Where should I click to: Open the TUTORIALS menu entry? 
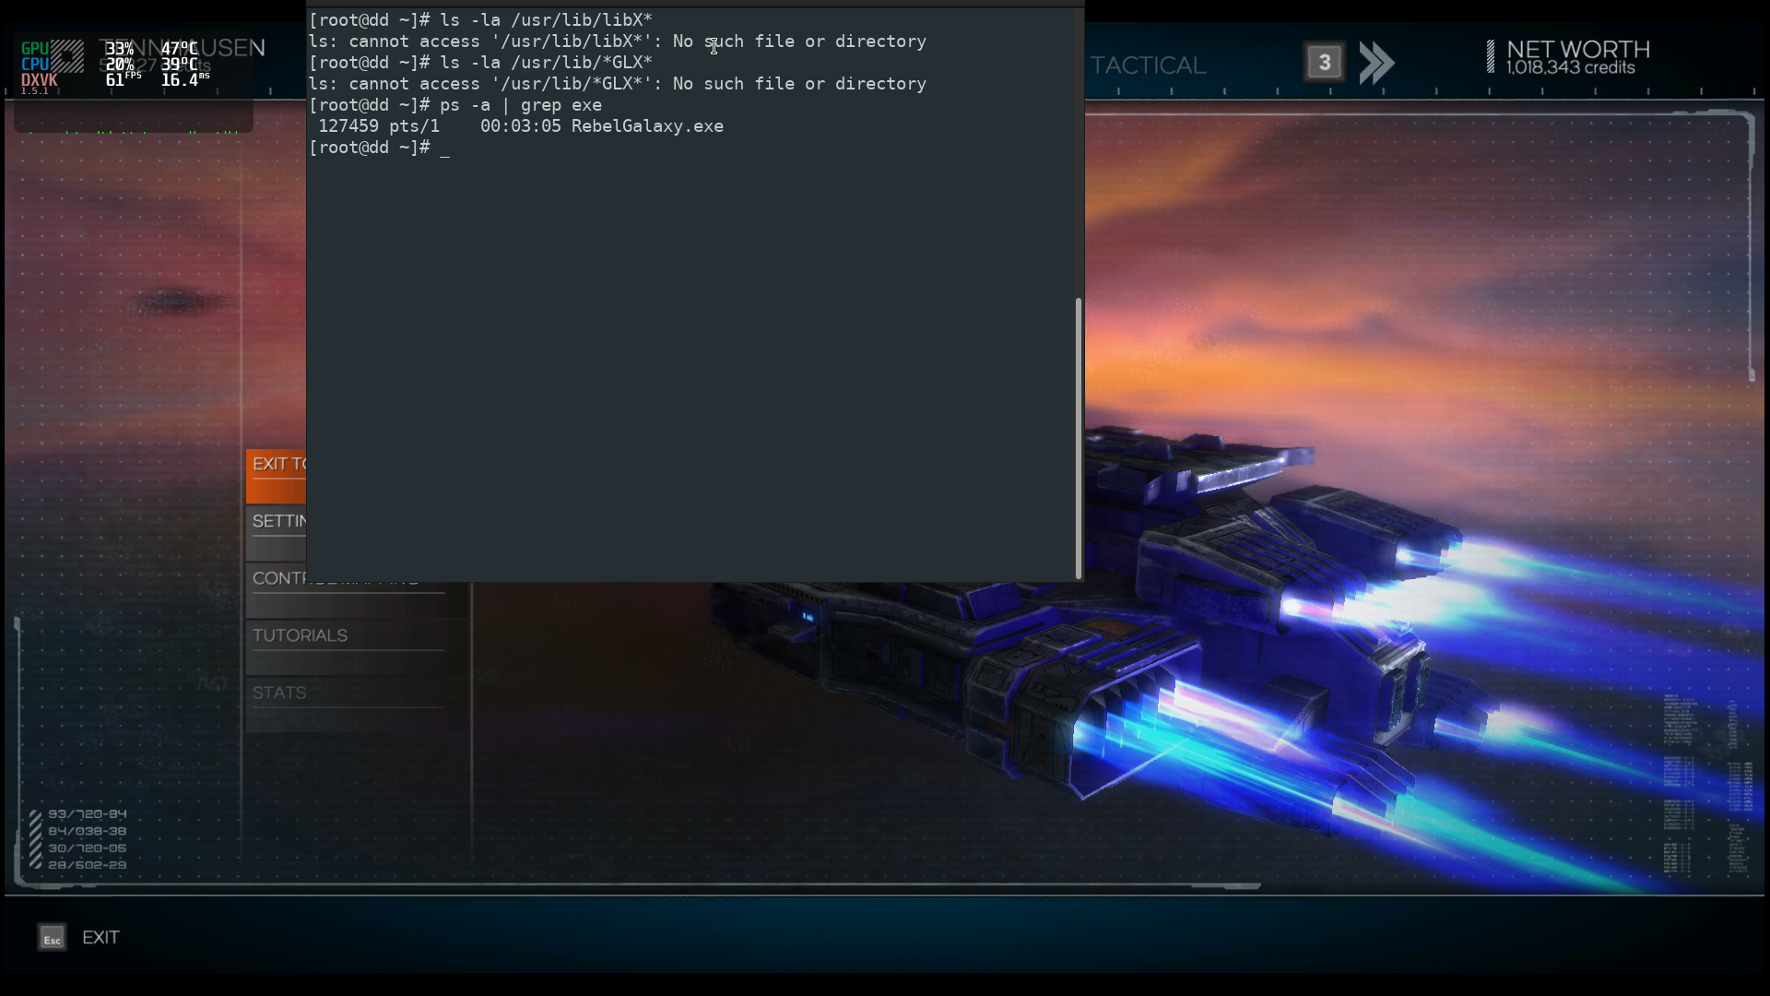click(301, 636)
